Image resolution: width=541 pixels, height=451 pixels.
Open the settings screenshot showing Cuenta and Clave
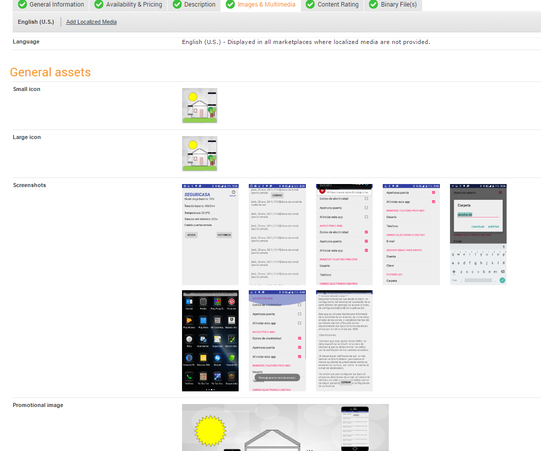coord(411,234)
